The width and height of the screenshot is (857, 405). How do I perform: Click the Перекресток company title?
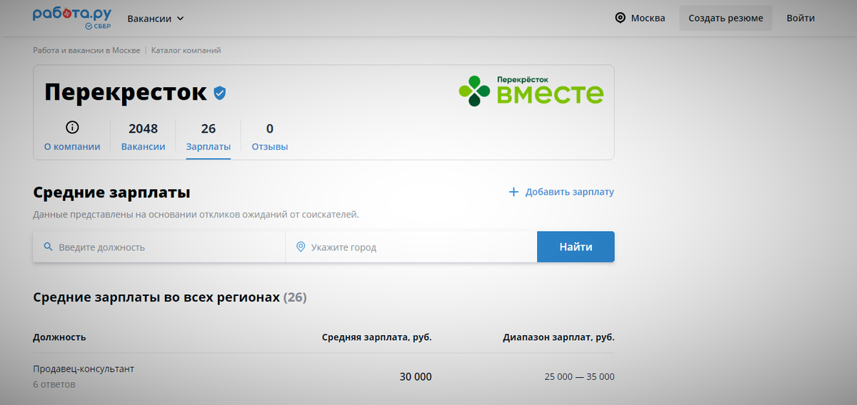pyautogui.click(x=126, y=93)
